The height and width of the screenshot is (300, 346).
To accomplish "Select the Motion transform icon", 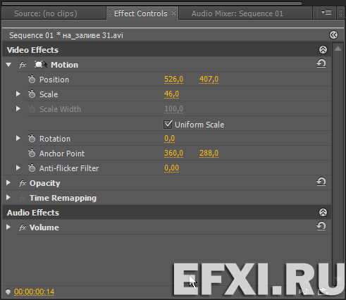I will point(41,65).
